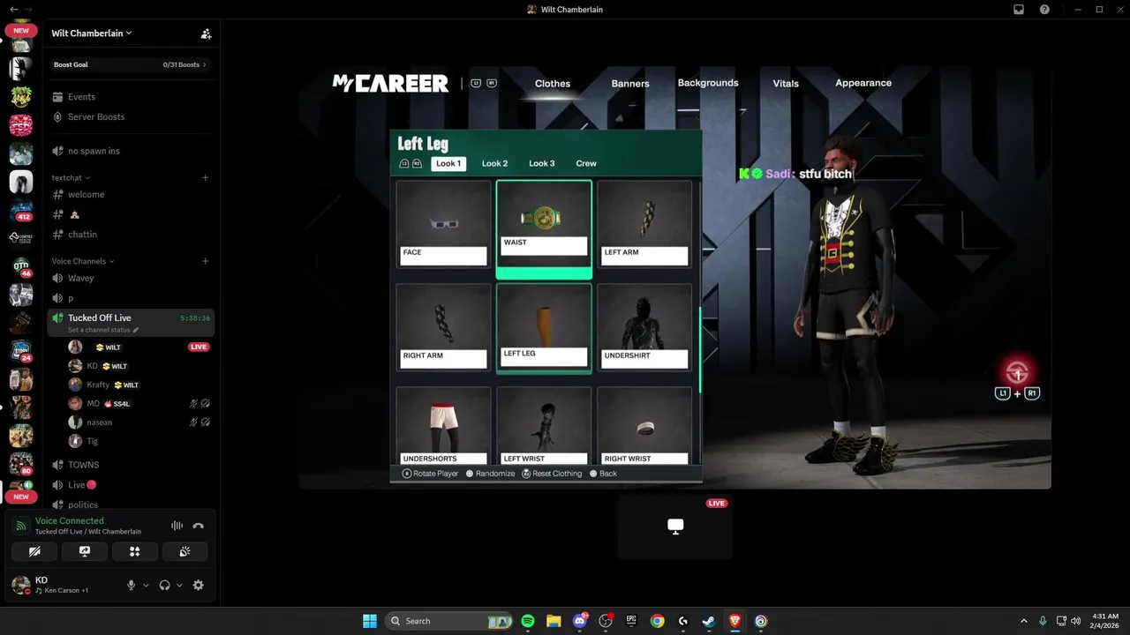Expand the Boost Goal arrow

(x=205, y=64)
